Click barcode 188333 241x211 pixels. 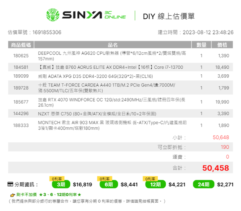[21, 125]
